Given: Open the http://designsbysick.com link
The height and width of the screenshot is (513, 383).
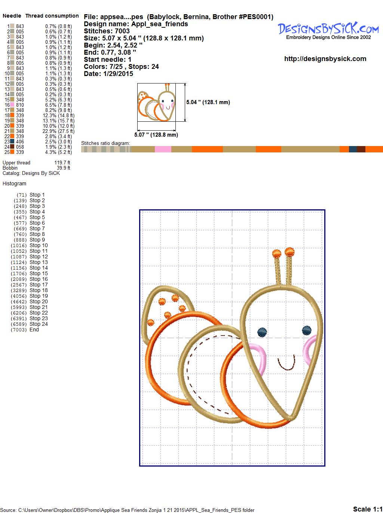Looking at the screenshot, I should click(325, 59).
